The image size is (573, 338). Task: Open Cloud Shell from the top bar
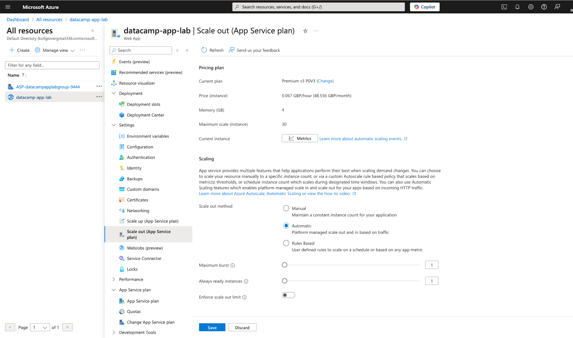tap(504, 7)
